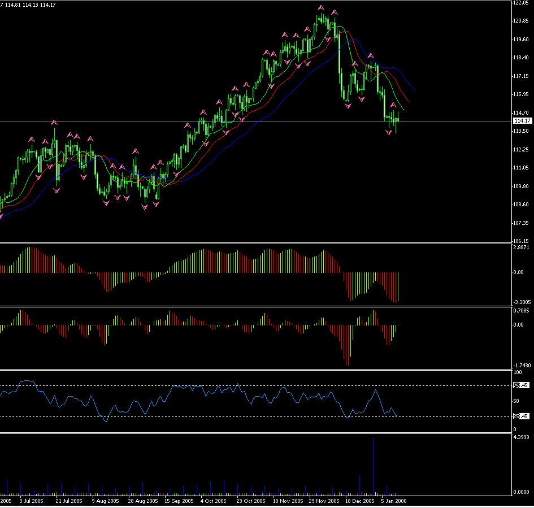Click the 0.0000 volume scale minimum

522,492
